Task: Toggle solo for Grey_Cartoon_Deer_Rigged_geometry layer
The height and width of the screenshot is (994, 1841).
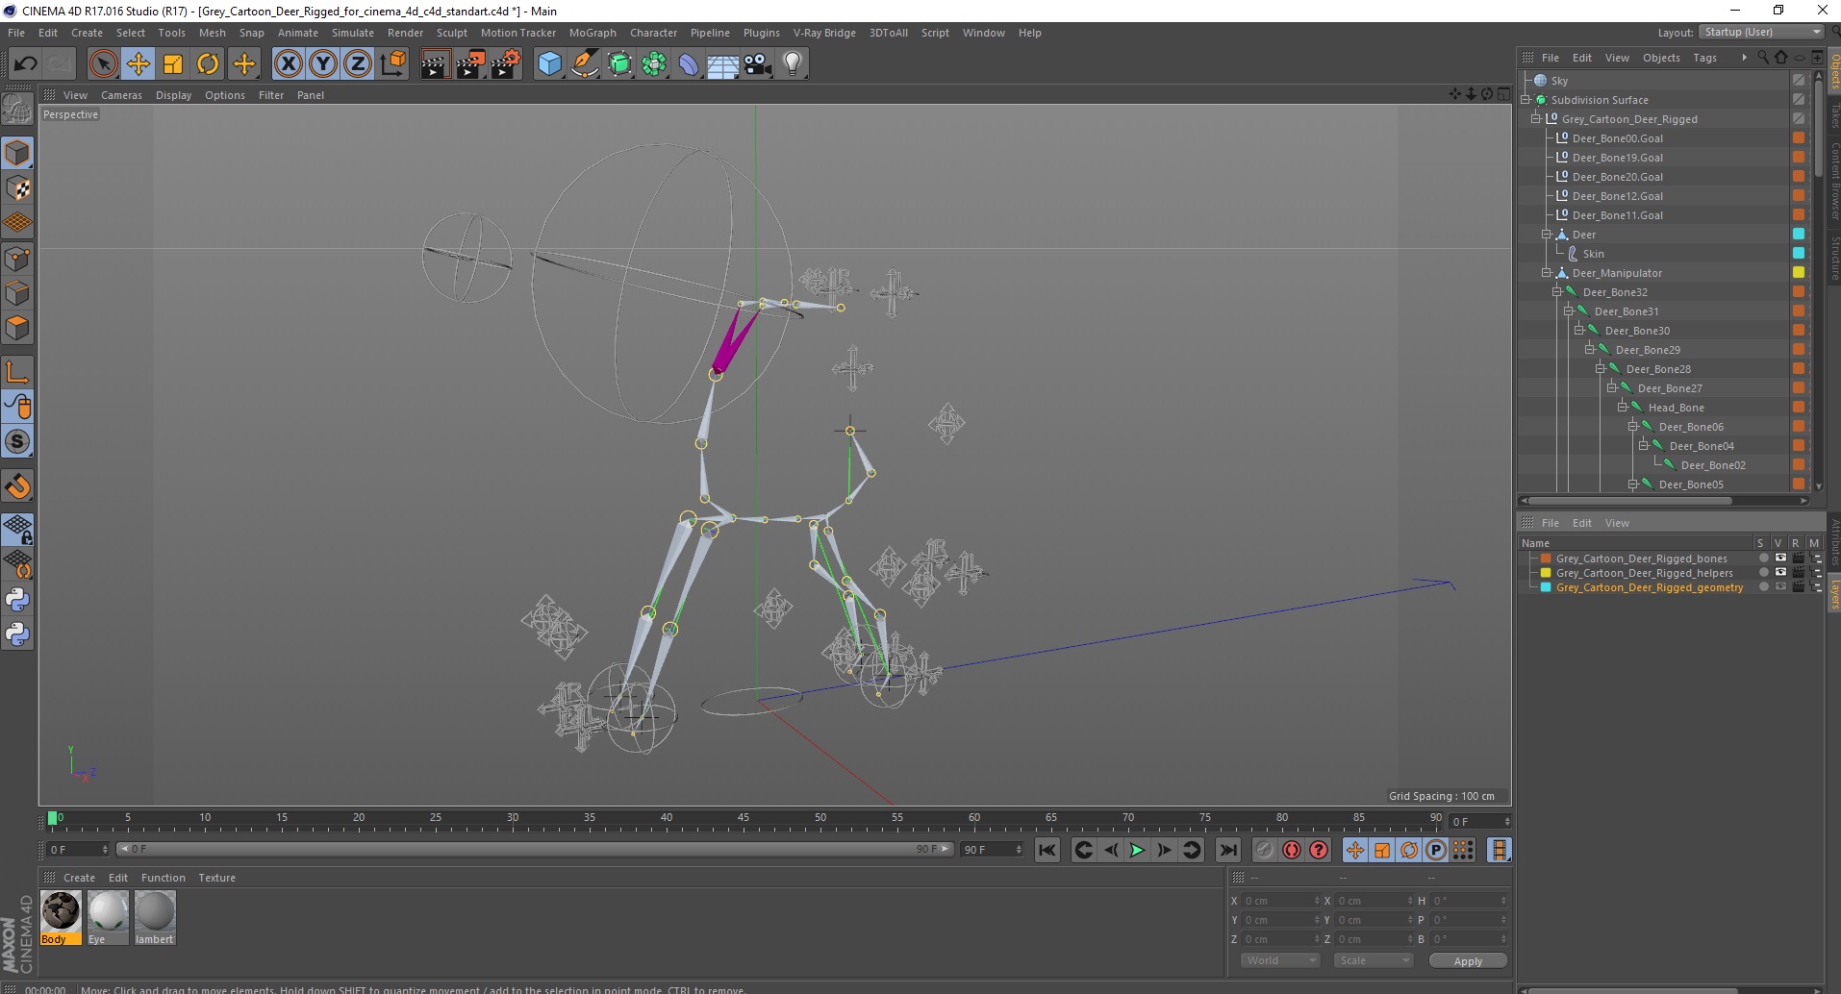Action: point(1763,587)
